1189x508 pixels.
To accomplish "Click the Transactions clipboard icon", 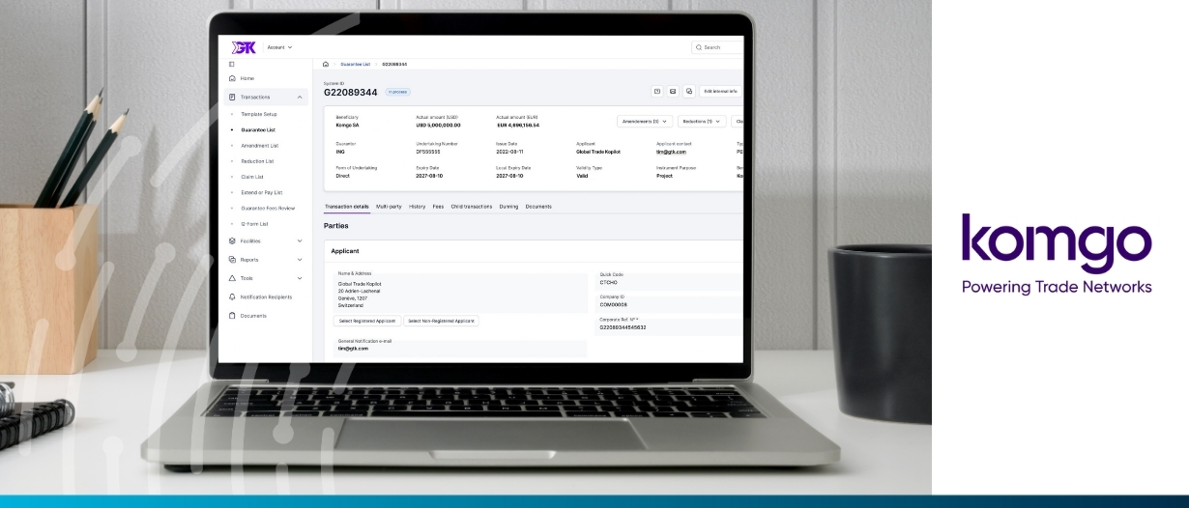I will click(231, 97).
